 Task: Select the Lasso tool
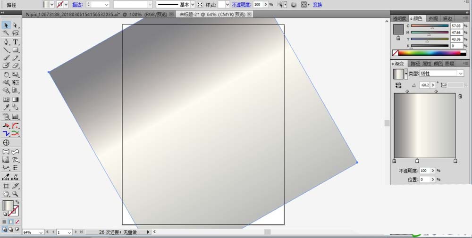(x=16, y=33)
